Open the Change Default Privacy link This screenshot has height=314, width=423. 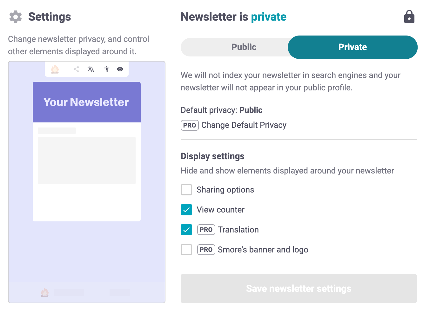pyautogui.click(x=244, y=125)
